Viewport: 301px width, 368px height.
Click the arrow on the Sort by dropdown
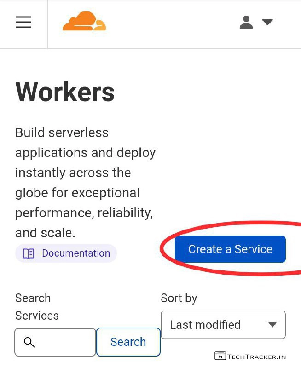point(272,325)
